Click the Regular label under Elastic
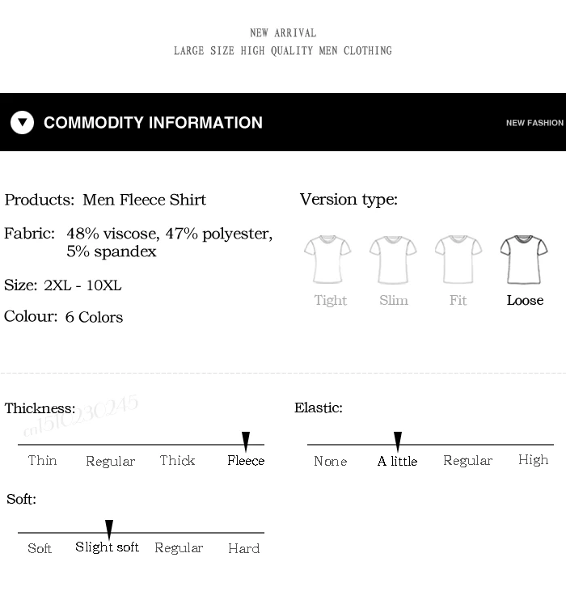The height and width of the screenshot is (604, 566). (x=467, y=461)
